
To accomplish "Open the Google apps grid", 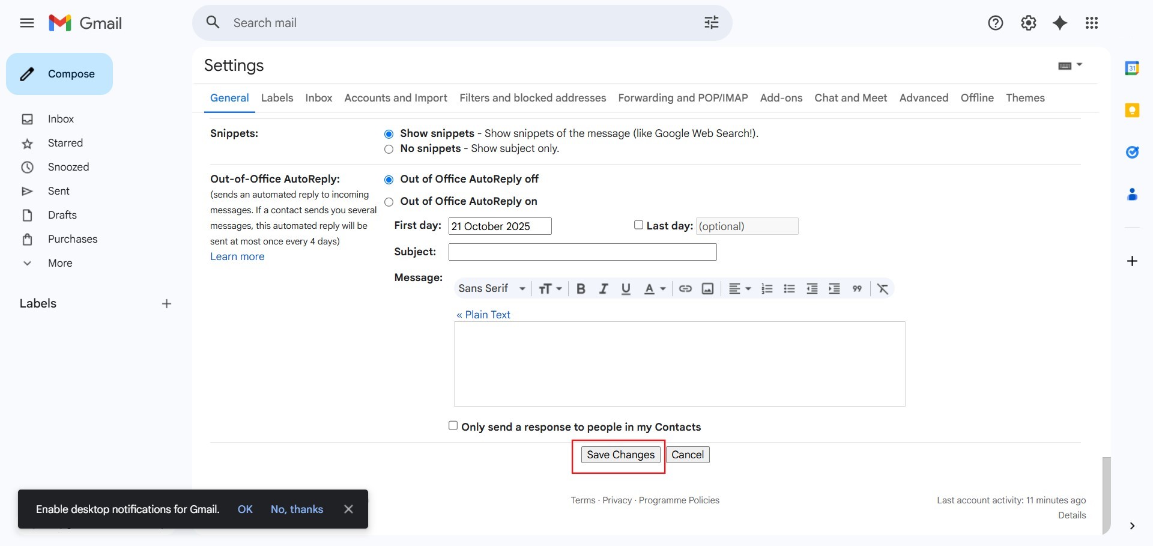I will point(1092,23).
